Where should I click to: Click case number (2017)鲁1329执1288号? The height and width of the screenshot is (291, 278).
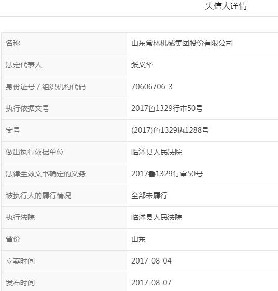tap(170, 130)
